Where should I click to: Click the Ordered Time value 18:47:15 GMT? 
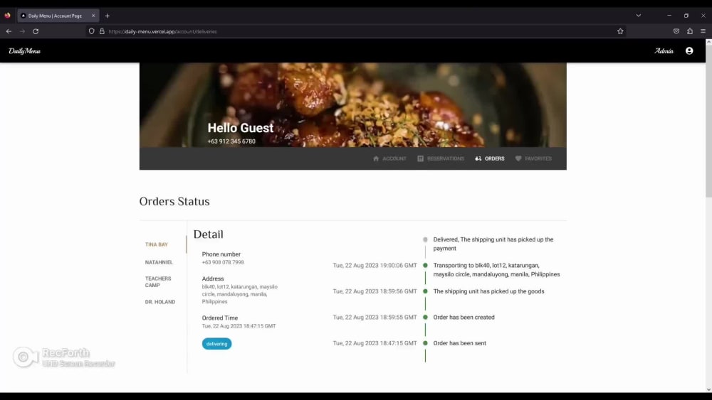239,326
